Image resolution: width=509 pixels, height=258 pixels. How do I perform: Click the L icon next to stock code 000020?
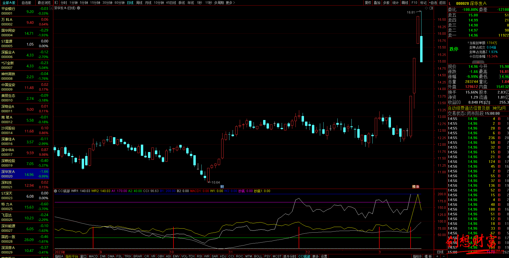[x=450, y=3]
